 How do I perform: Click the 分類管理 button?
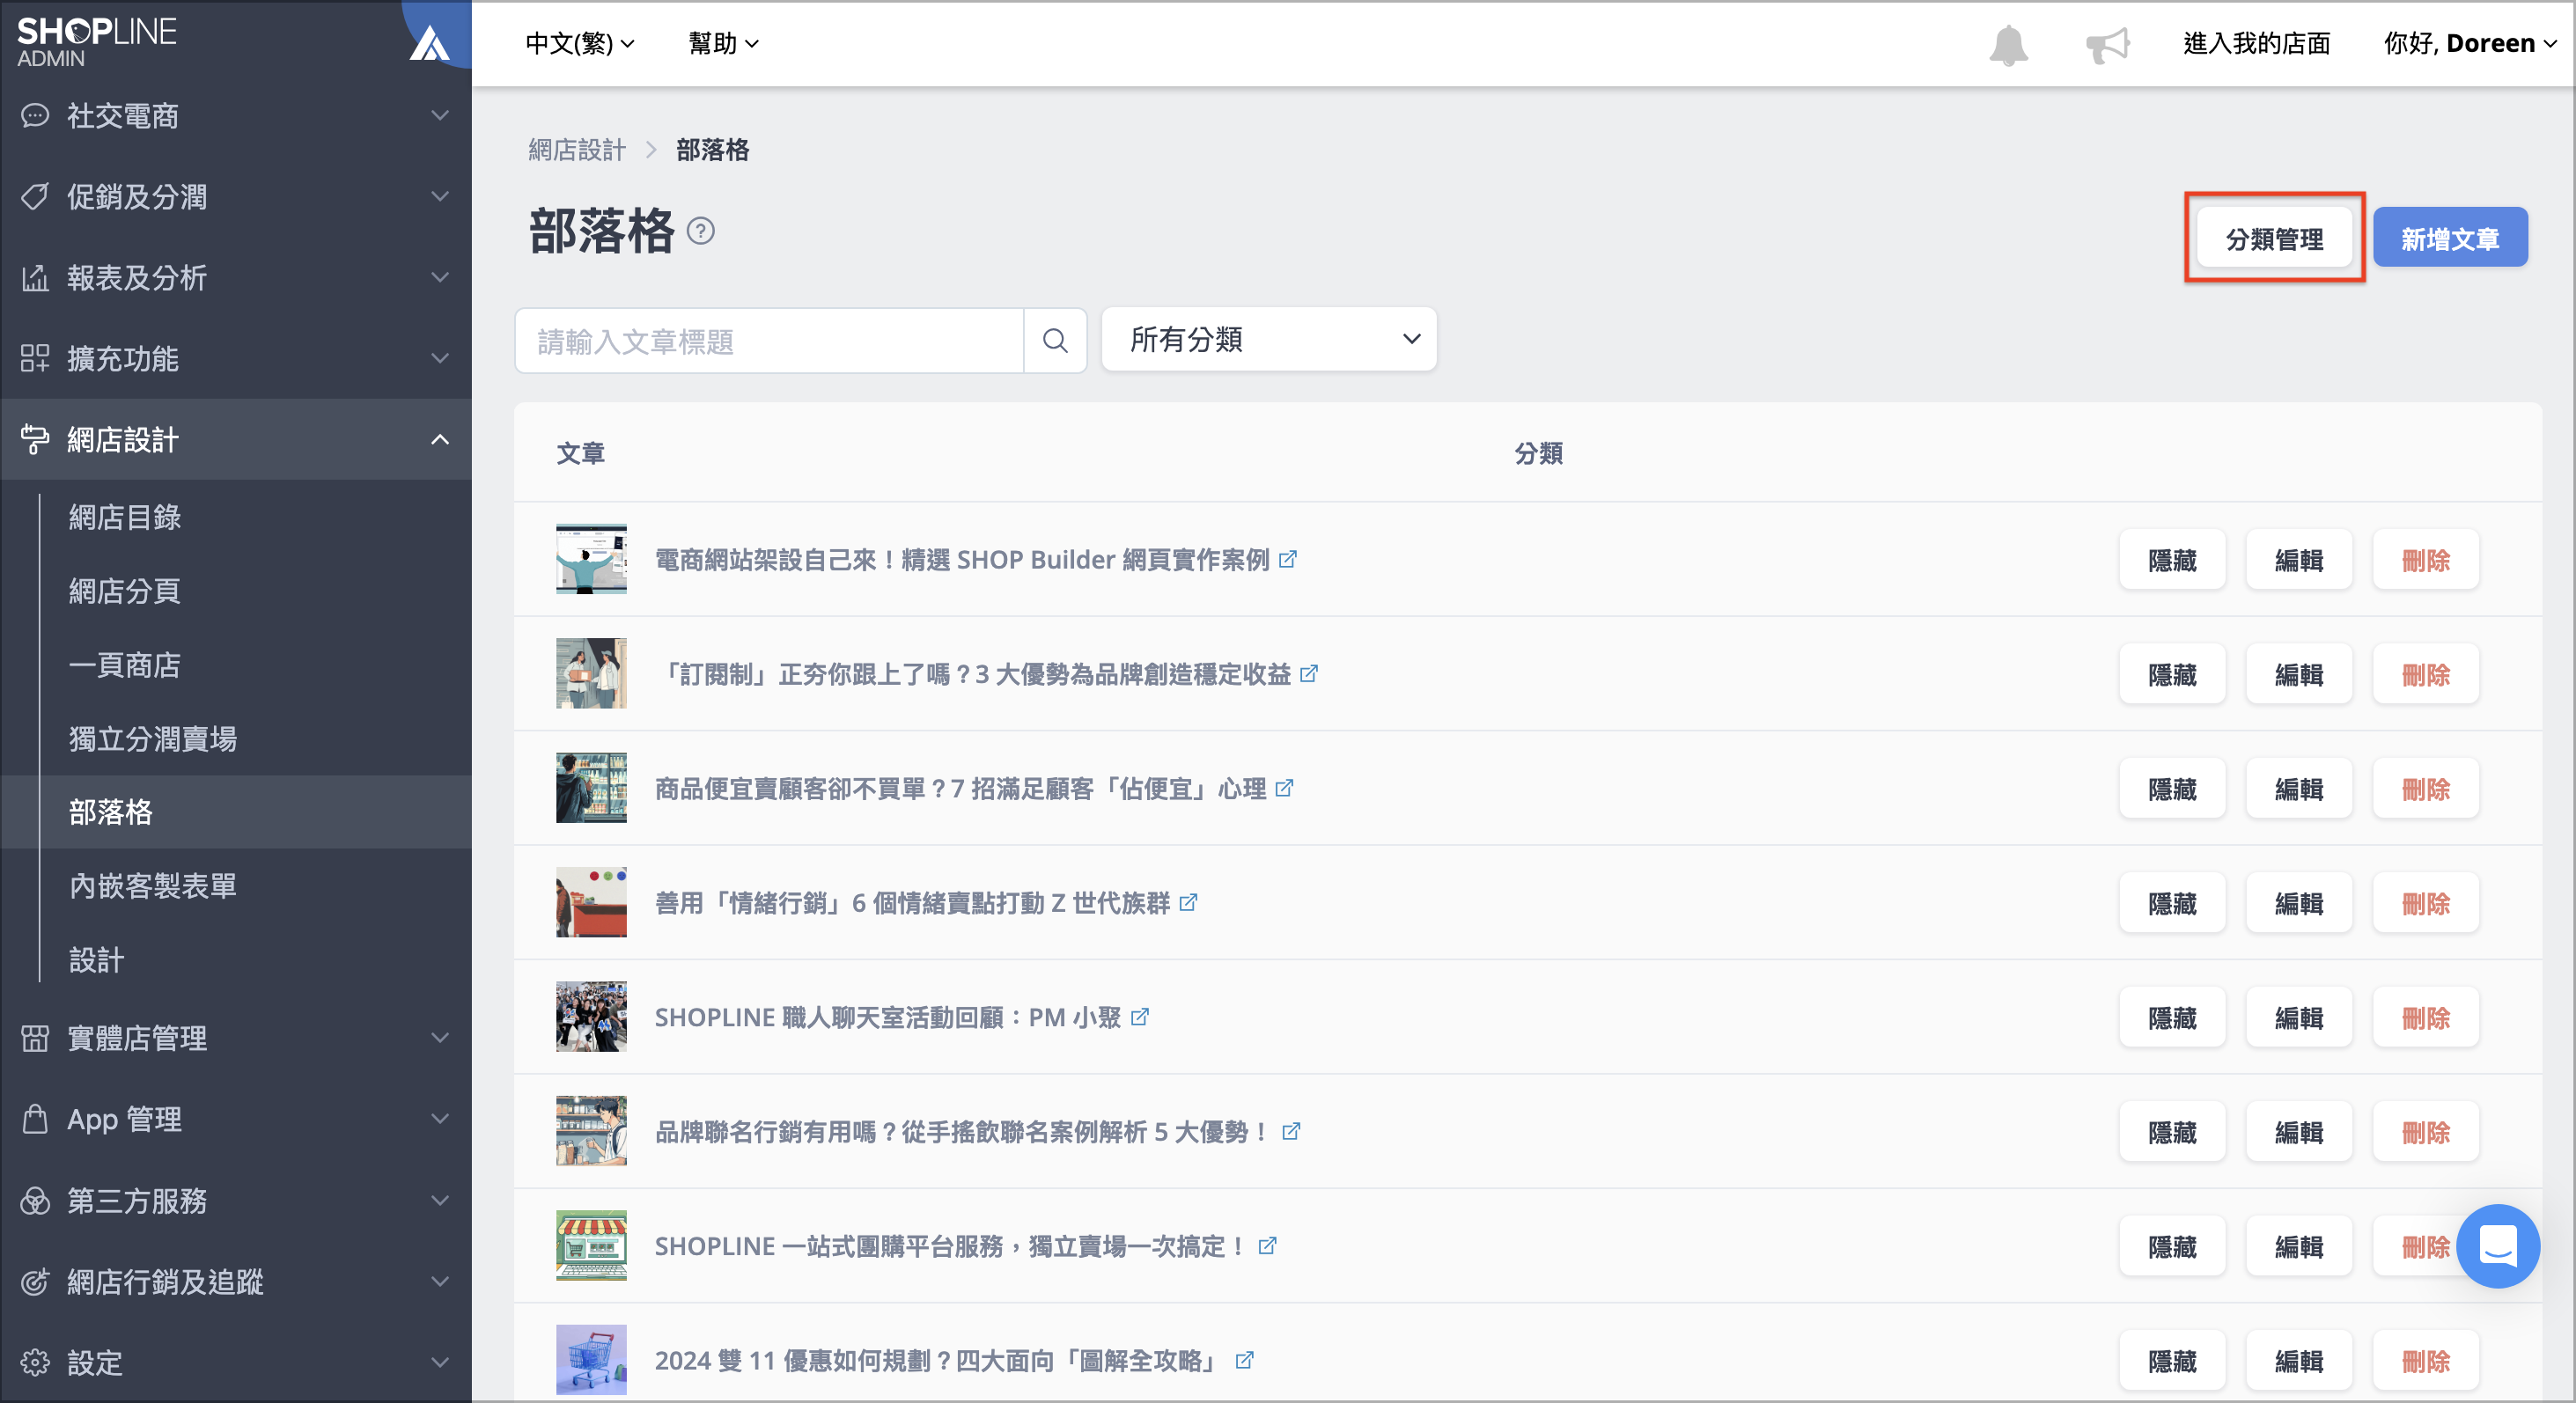(2274, 238)
